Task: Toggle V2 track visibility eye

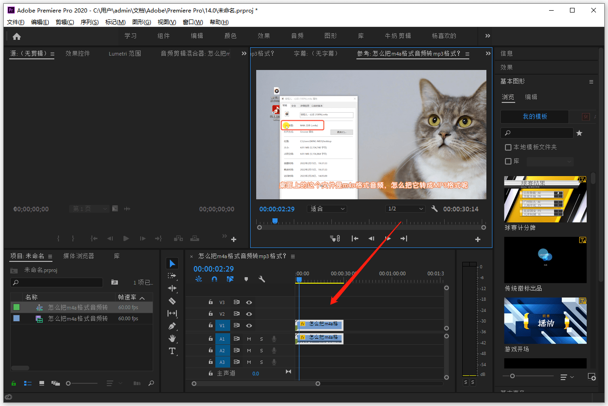Action: (249, 314)
